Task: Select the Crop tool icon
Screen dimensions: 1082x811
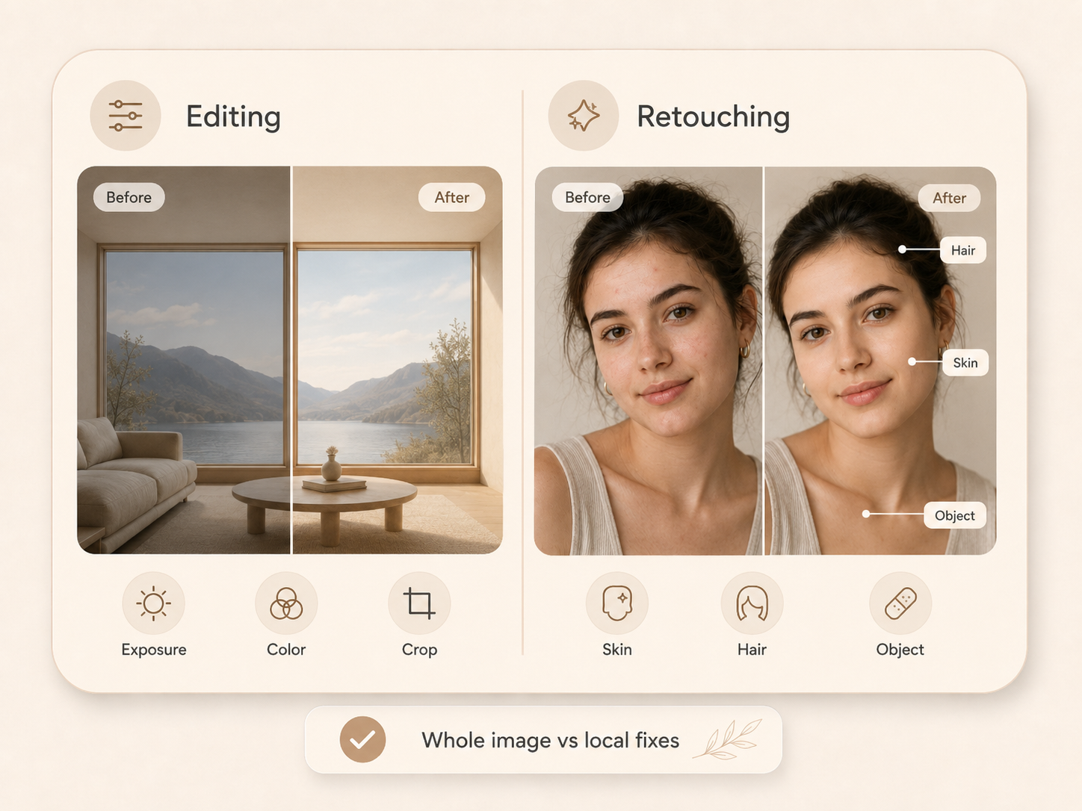Action: click(x=419, y=603)
